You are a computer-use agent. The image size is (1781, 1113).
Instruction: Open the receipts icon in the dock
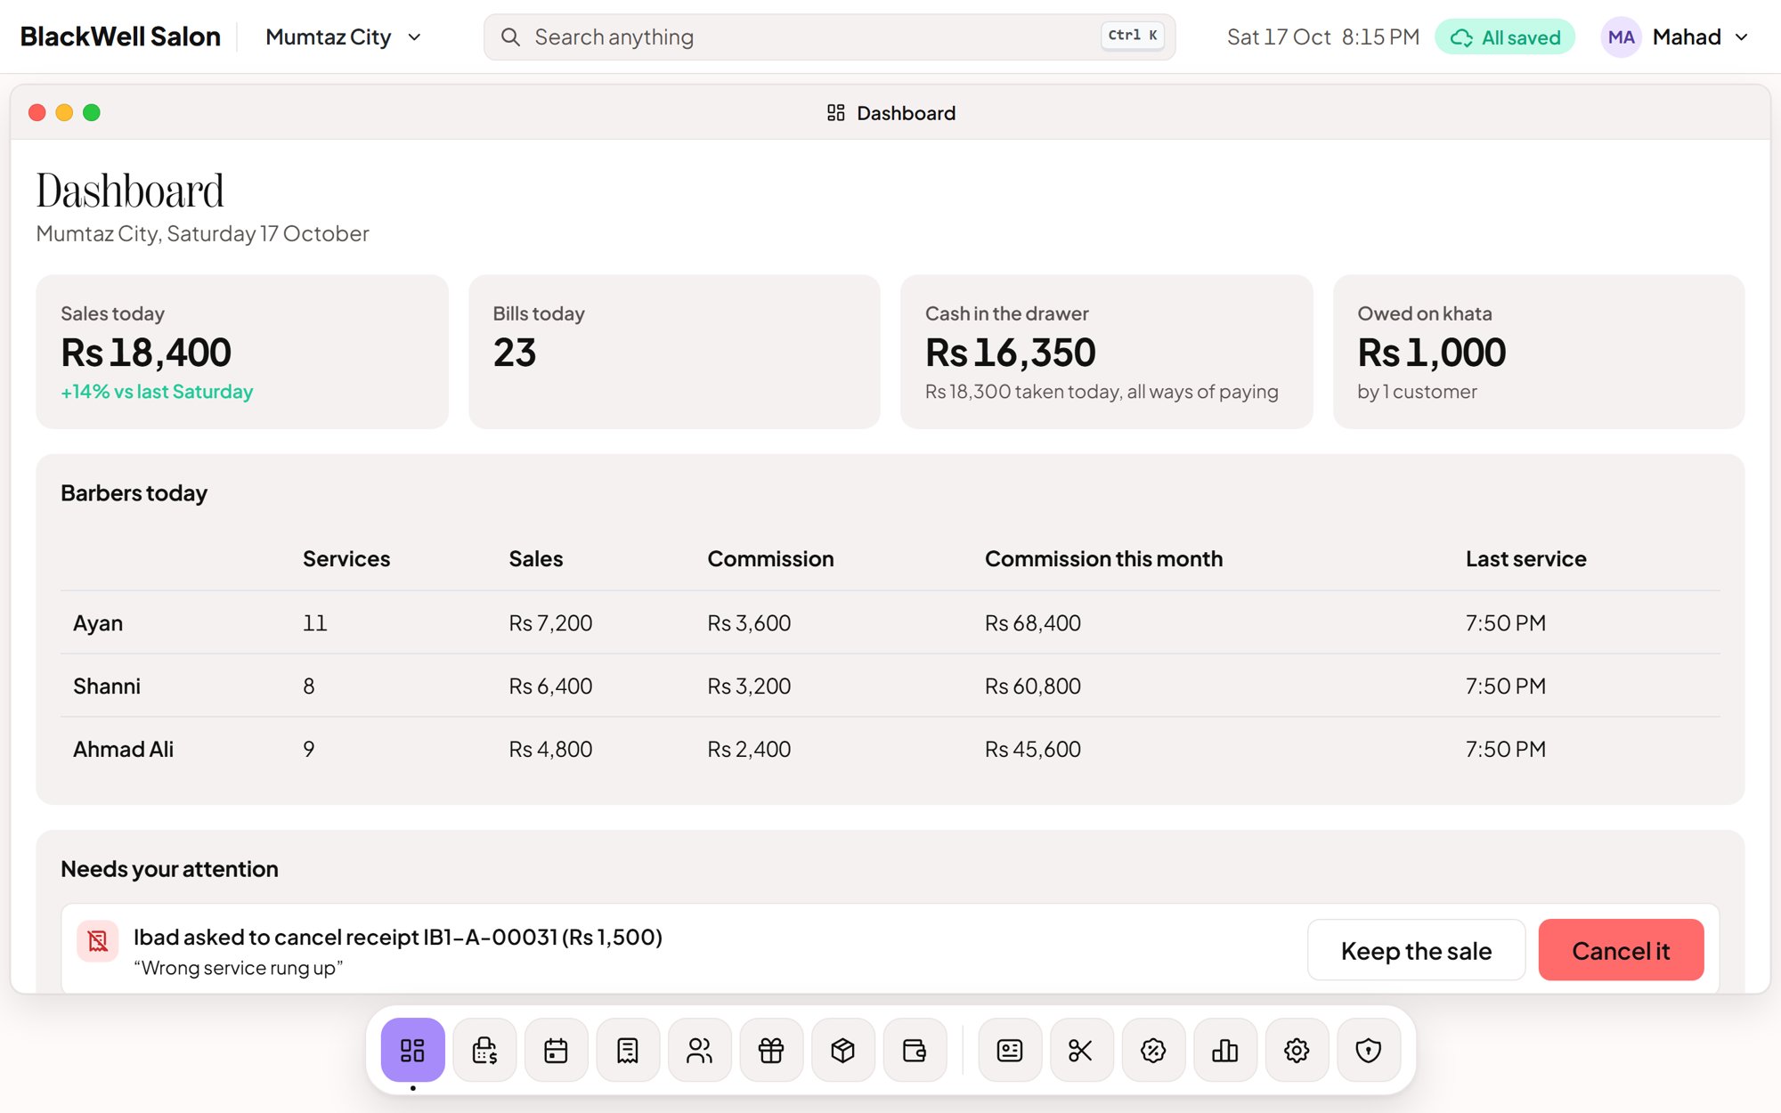[628, 1050]
